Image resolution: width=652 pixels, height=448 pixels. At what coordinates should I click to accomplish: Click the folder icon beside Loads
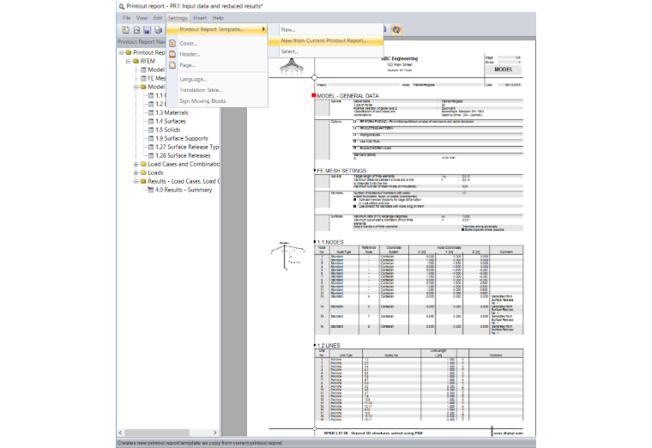143,173
